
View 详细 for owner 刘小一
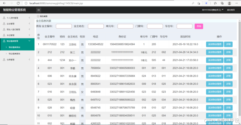point(228,60)
